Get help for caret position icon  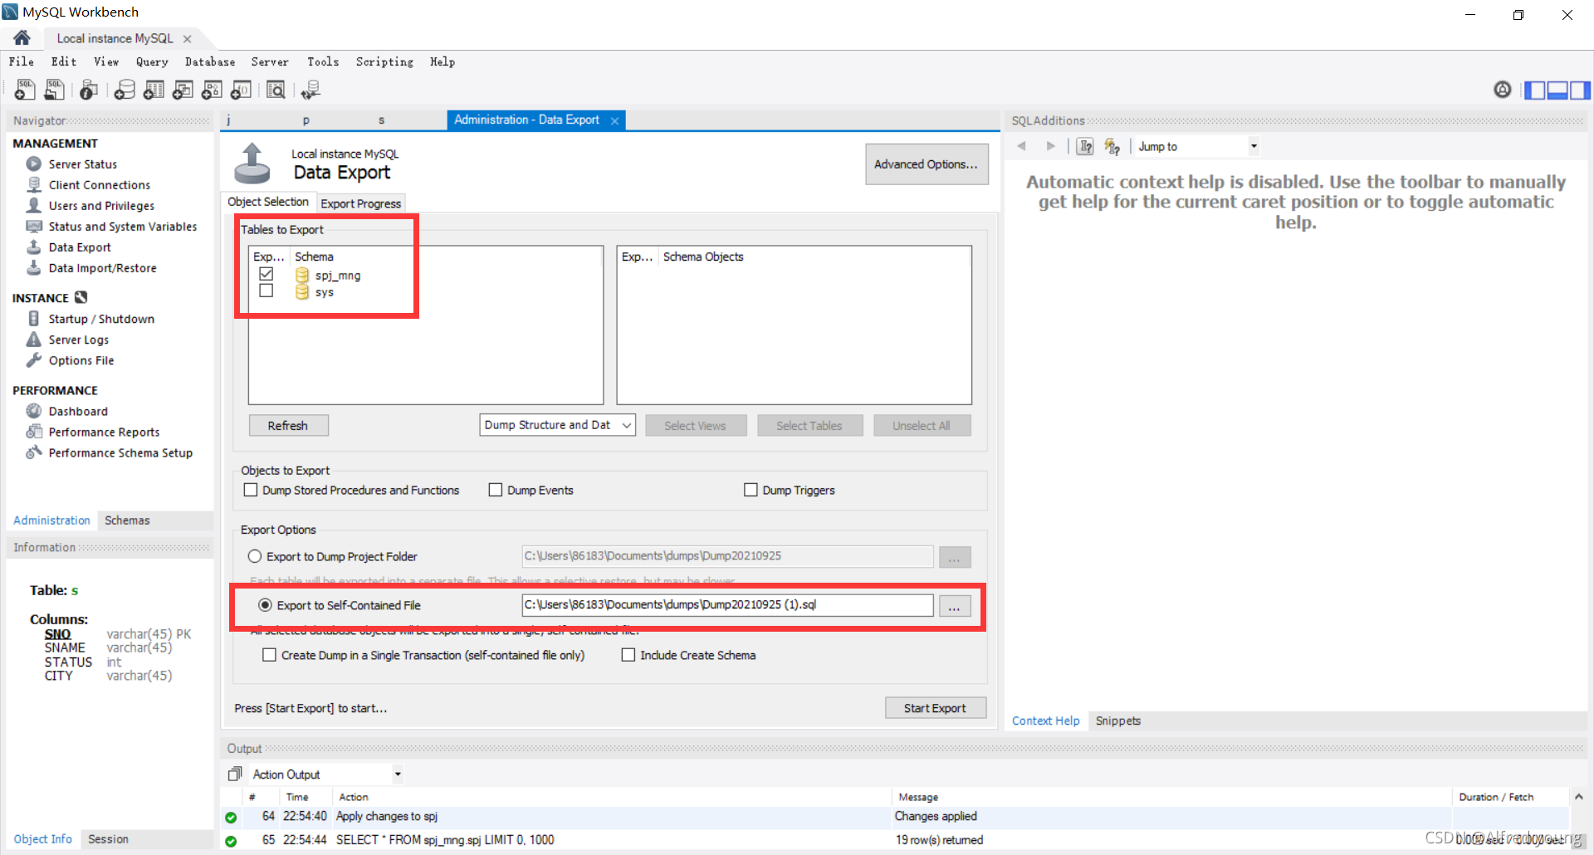(1085, 146)
